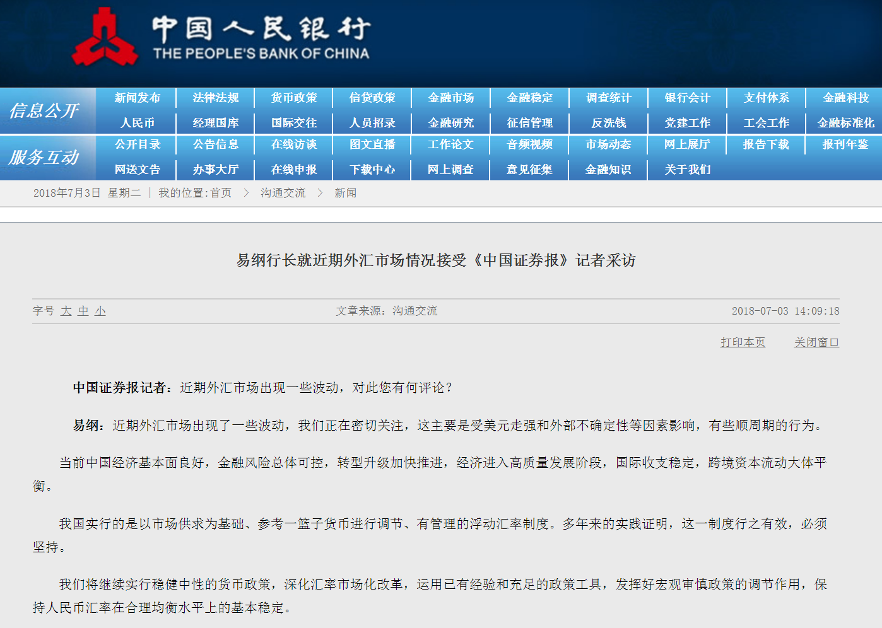Click the 关闭窗口 link

point(816,342)
